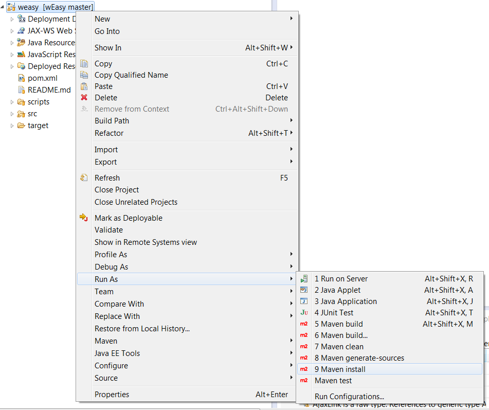Click the Run on Server icon
Image resolution: width=489 pixels, height=410 pixels.
coord(304,279)
